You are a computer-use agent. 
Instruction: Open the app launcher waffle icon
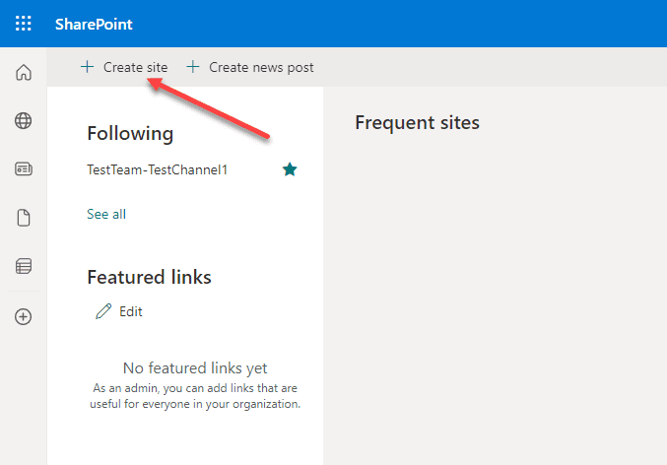(24, 24)
